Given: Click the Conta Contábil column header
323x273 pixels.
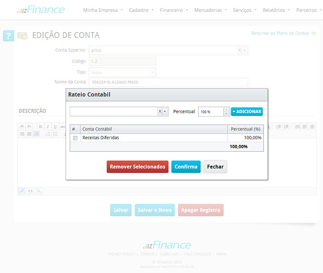Looking at the screenshot, I should (x=154, y=129).
